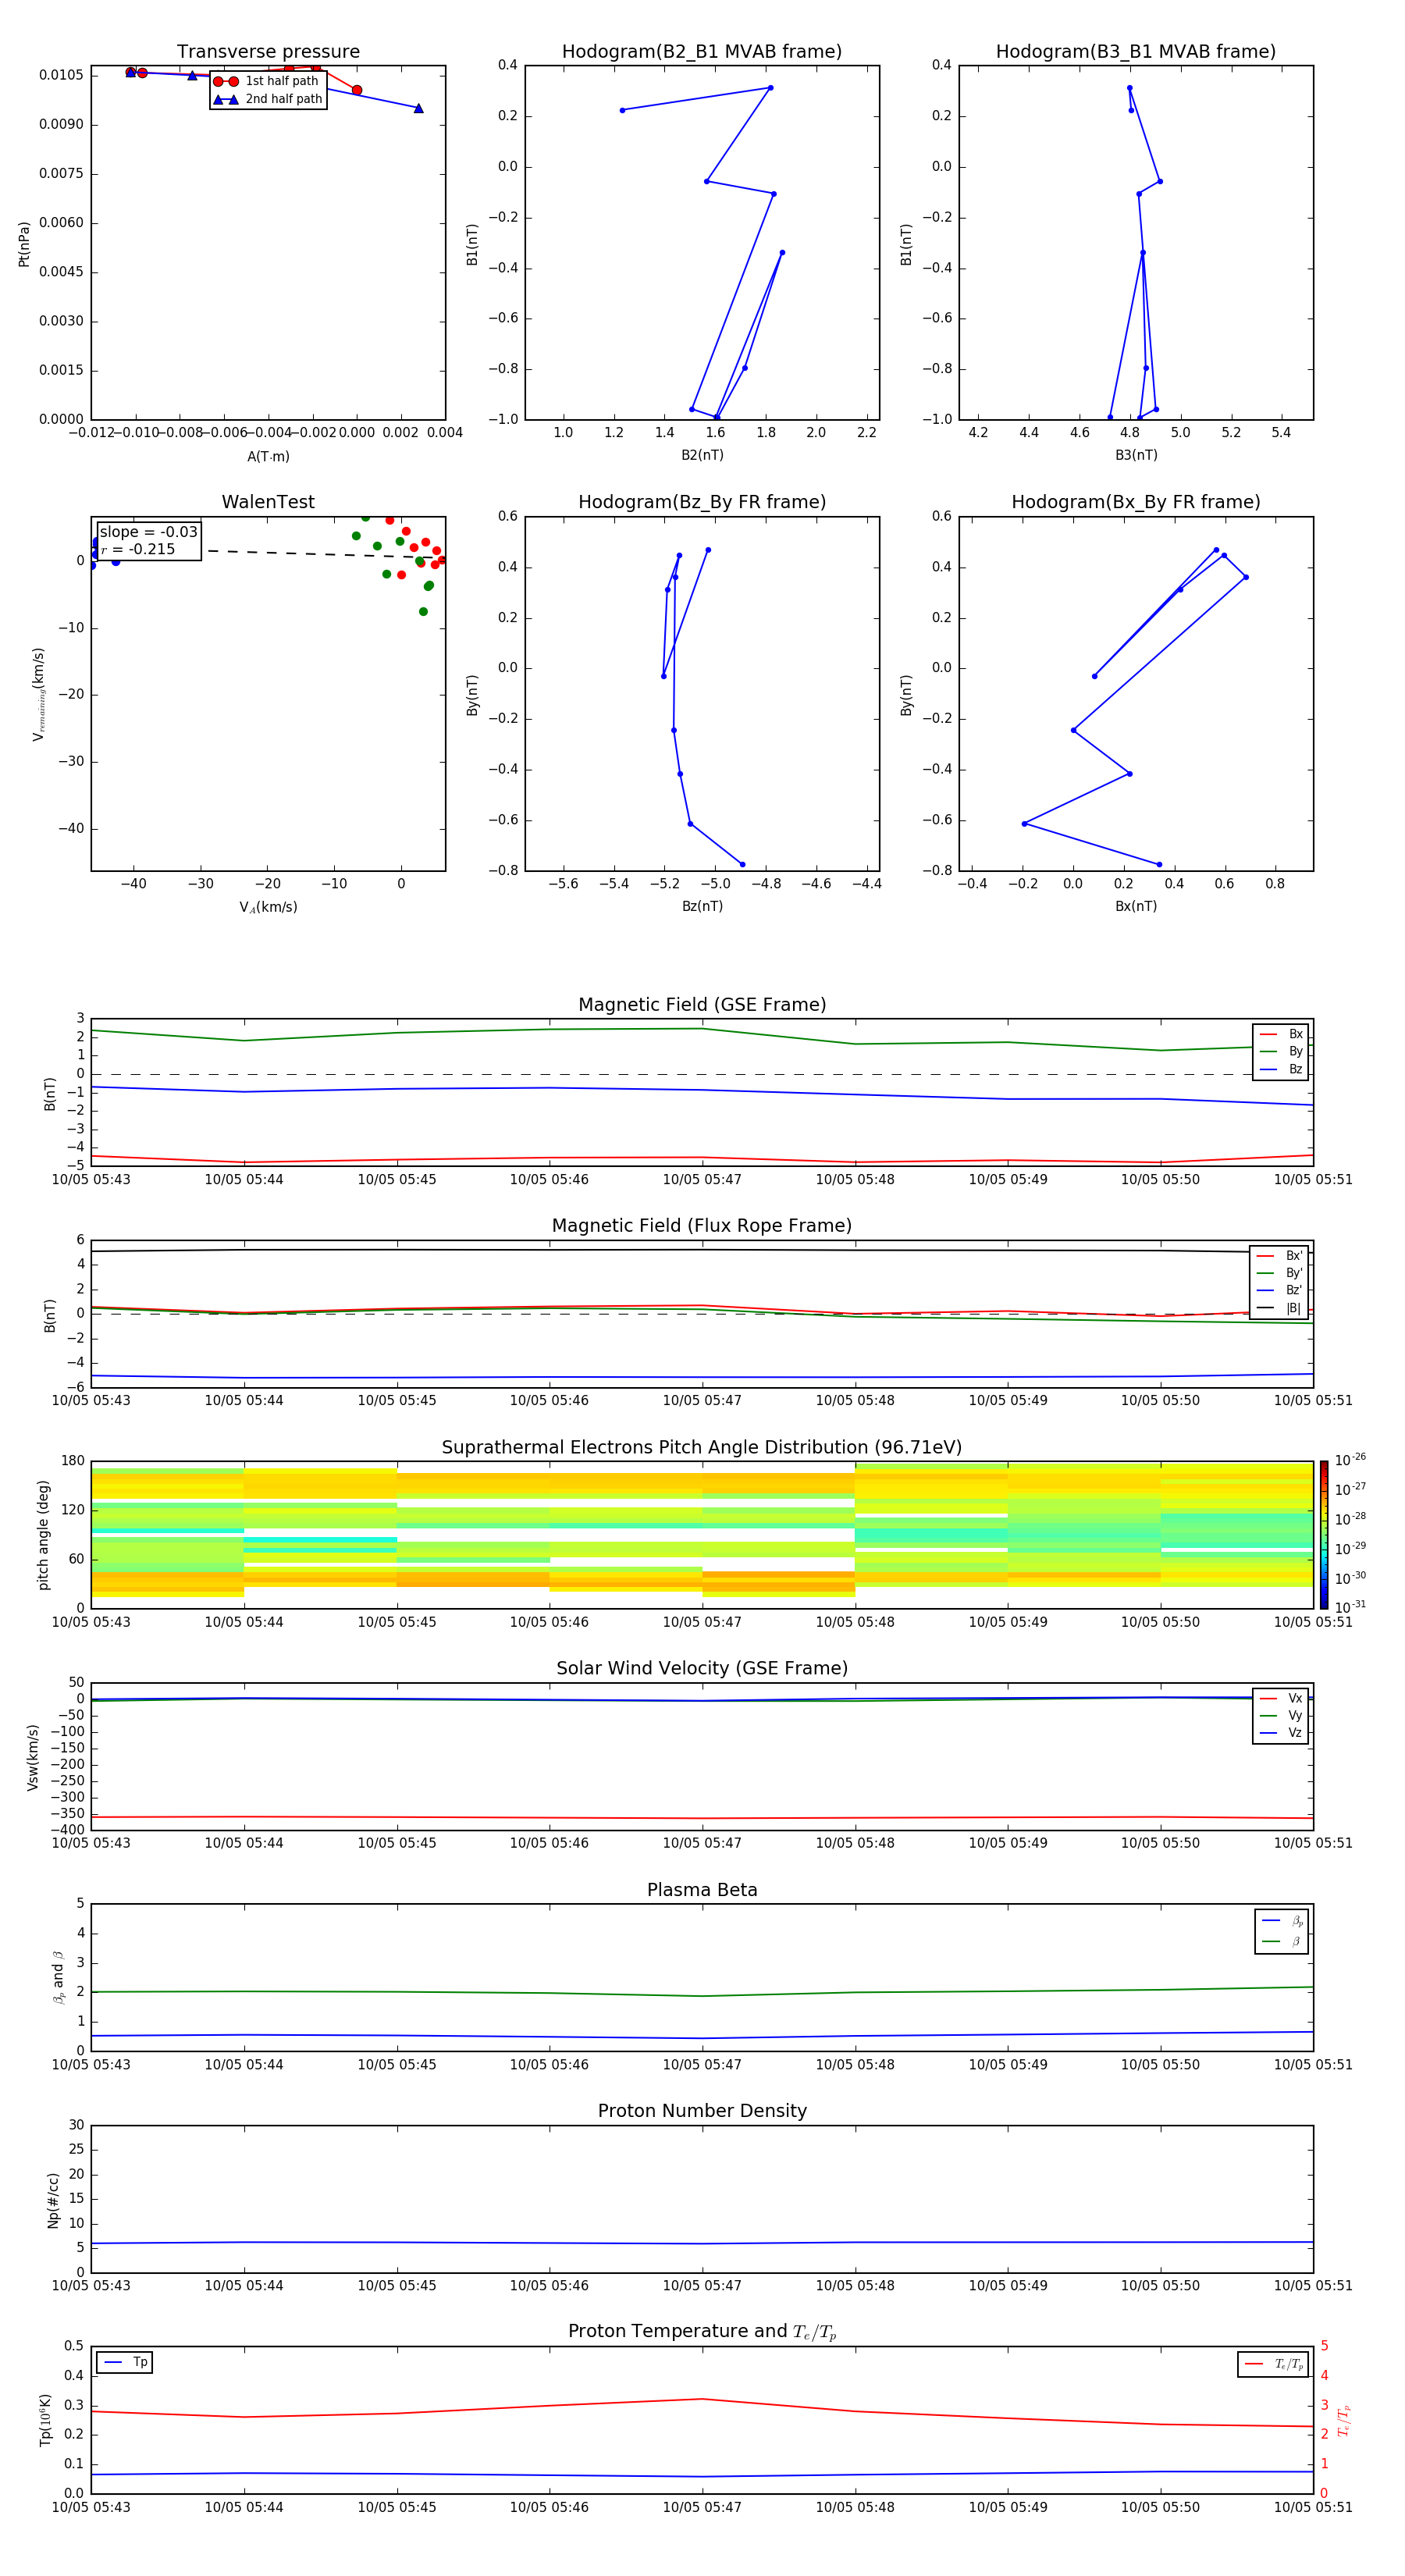Screen dimensions: 1405x2576
Task: Select the "Magnetic Field (GSE Frame)" title
Action: (702, 1005)
